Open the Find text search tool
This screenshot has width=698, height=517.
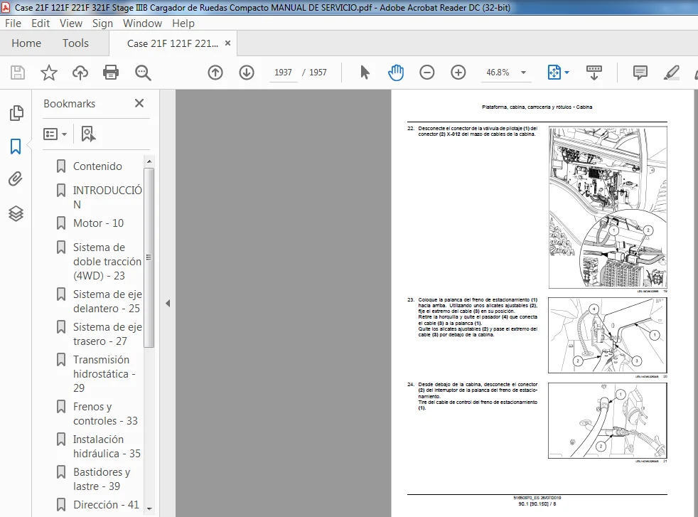click(143, 72)
